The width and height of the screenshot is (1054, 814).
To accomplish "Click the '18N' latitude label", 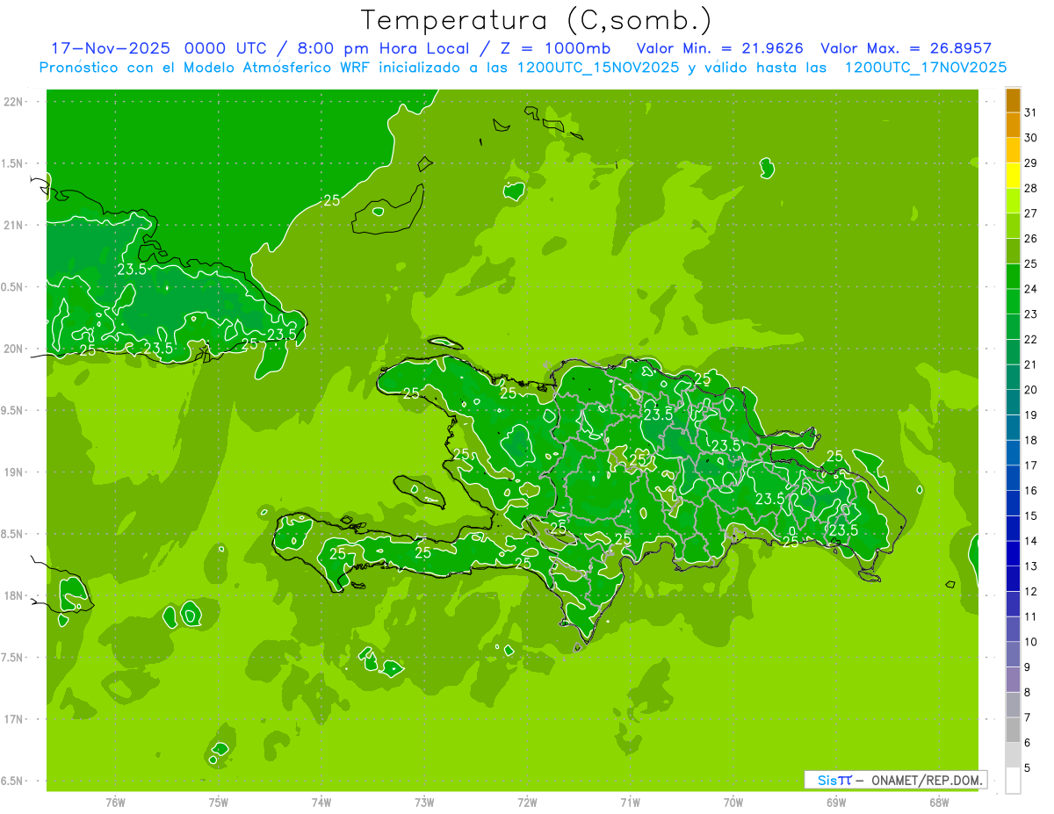I will (x=13, y=595).
